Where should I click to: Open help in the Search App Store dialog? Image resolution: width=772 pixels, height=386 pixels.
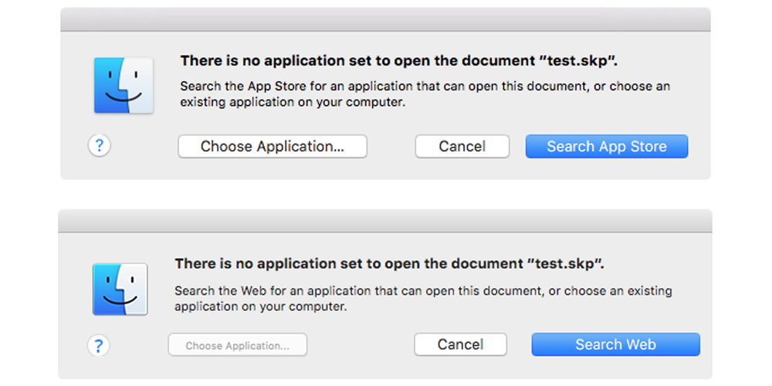100,145
